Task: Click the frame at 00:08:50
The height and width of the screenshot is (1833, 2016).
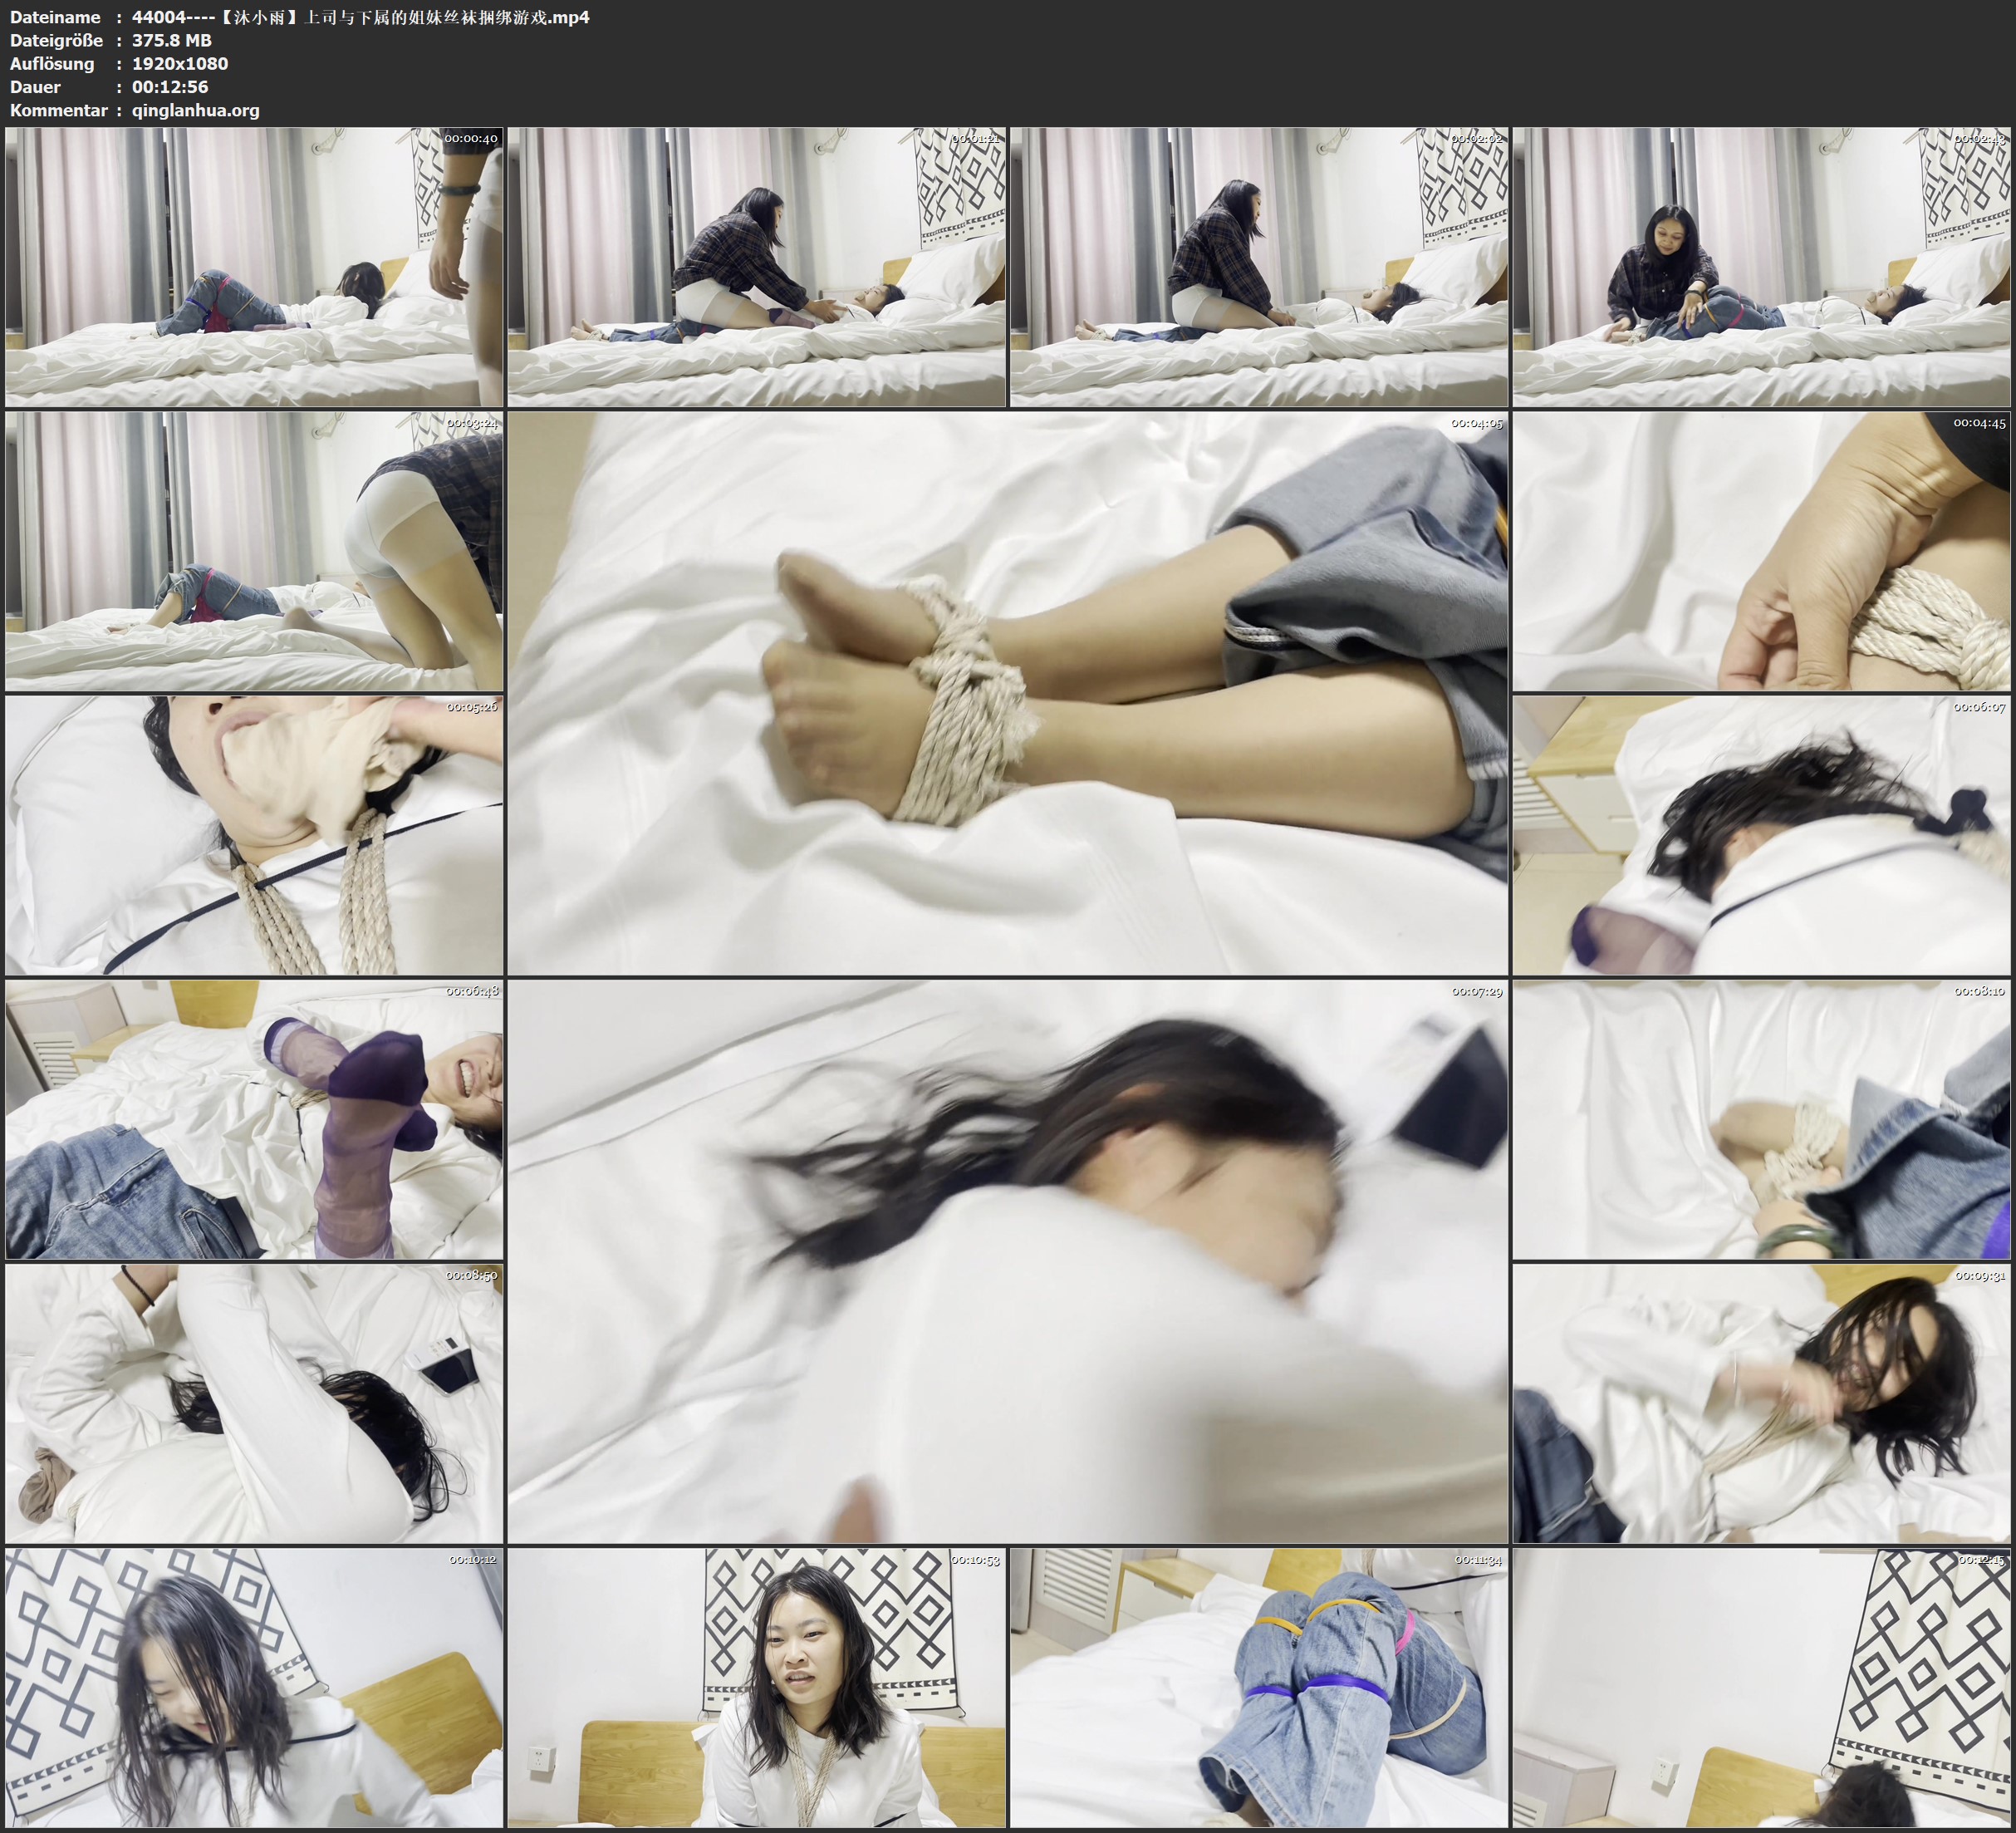Action: [254, 1403]
